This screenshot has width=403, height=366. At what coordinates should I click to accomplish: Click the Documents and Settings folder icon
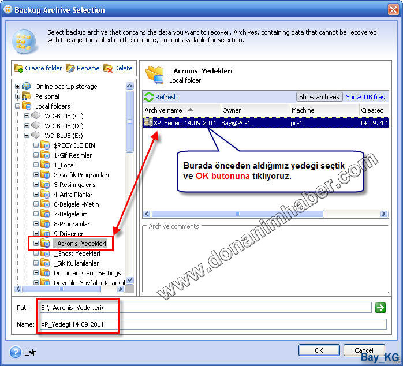(45, 272)
